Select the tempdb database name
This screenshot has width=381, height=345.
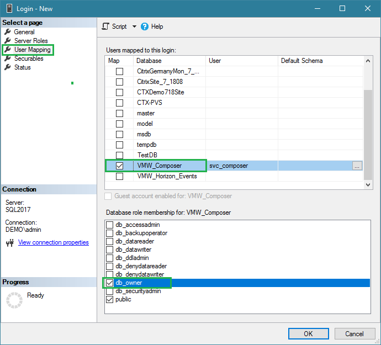[146, 145]
